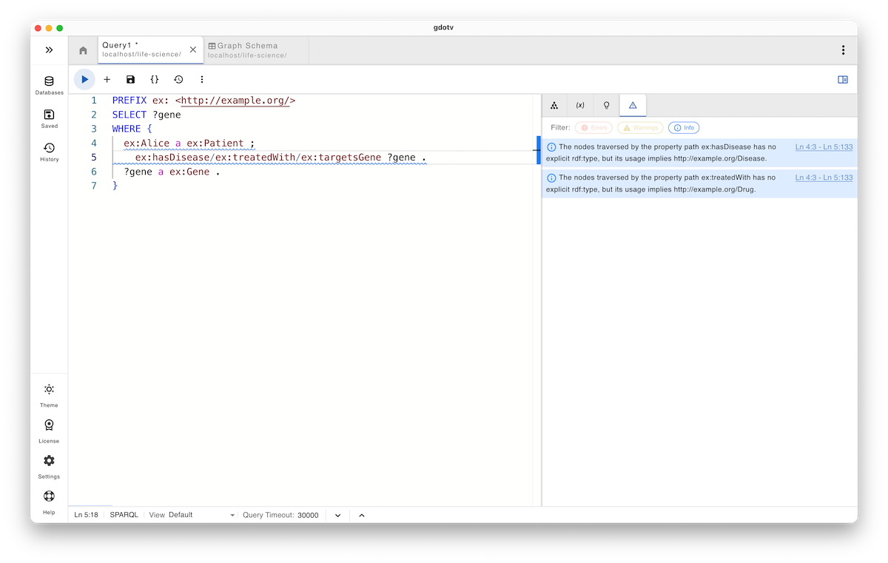Format the query with the braces icon

(155, 79)
